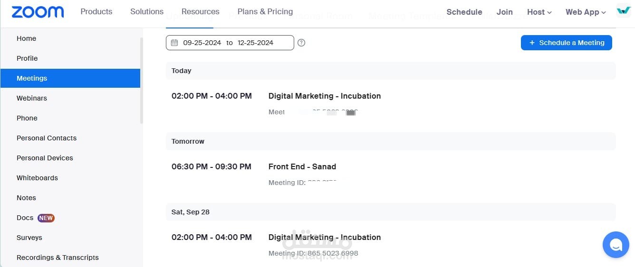Click the Tomorrow section header
The image size is (635, 267).
pyautogui.click(x=391, y=141)
